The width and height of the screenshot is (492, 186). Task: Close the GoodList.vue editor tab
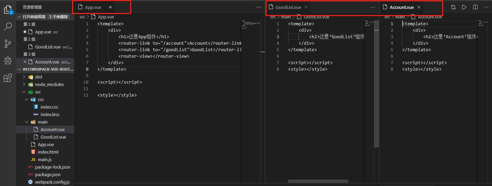click(x=306, y=7)
